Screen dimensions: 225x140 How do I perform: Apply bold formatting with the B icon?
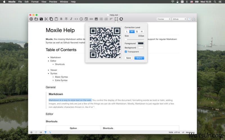(61, 19)
